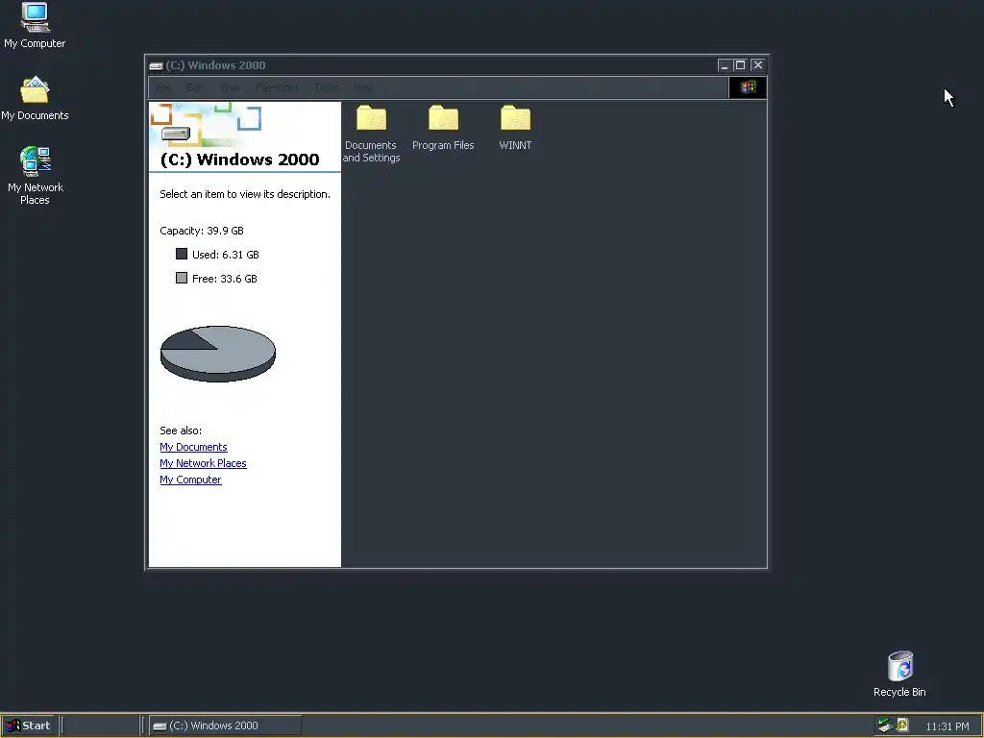Click the drive icon in the side panel header
Viewport: 984px width, 738px height.
point(176,134)
